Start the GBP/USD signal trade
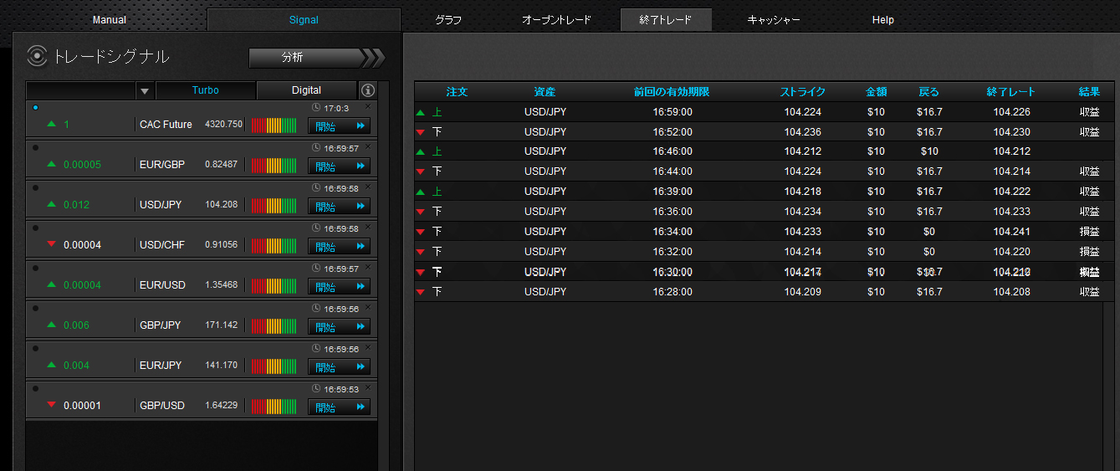This screenshot has width=1120, height=471. pyautogui.click(x=339, y=407)
